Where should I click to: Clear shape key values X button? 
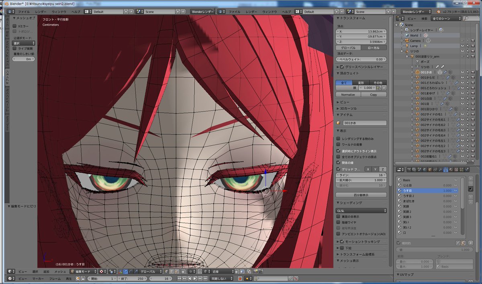pos(471,243)
